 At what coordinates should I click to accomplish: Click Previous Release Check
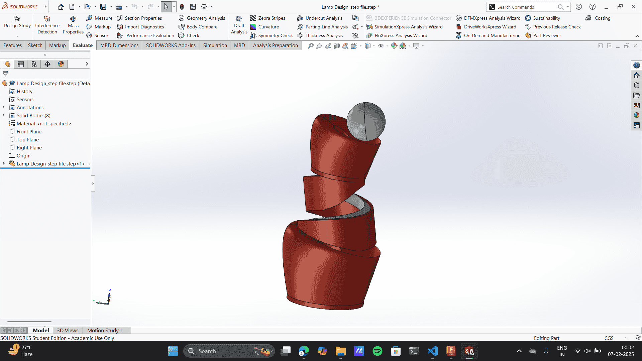click(x=553, y=27)
